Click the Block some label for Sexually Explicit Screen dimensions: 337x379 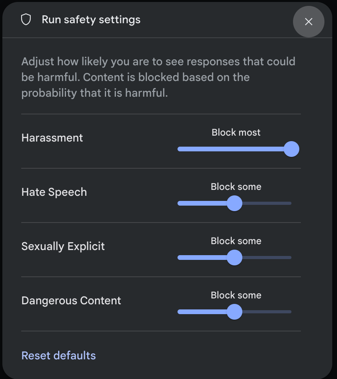tap(236, 241)
